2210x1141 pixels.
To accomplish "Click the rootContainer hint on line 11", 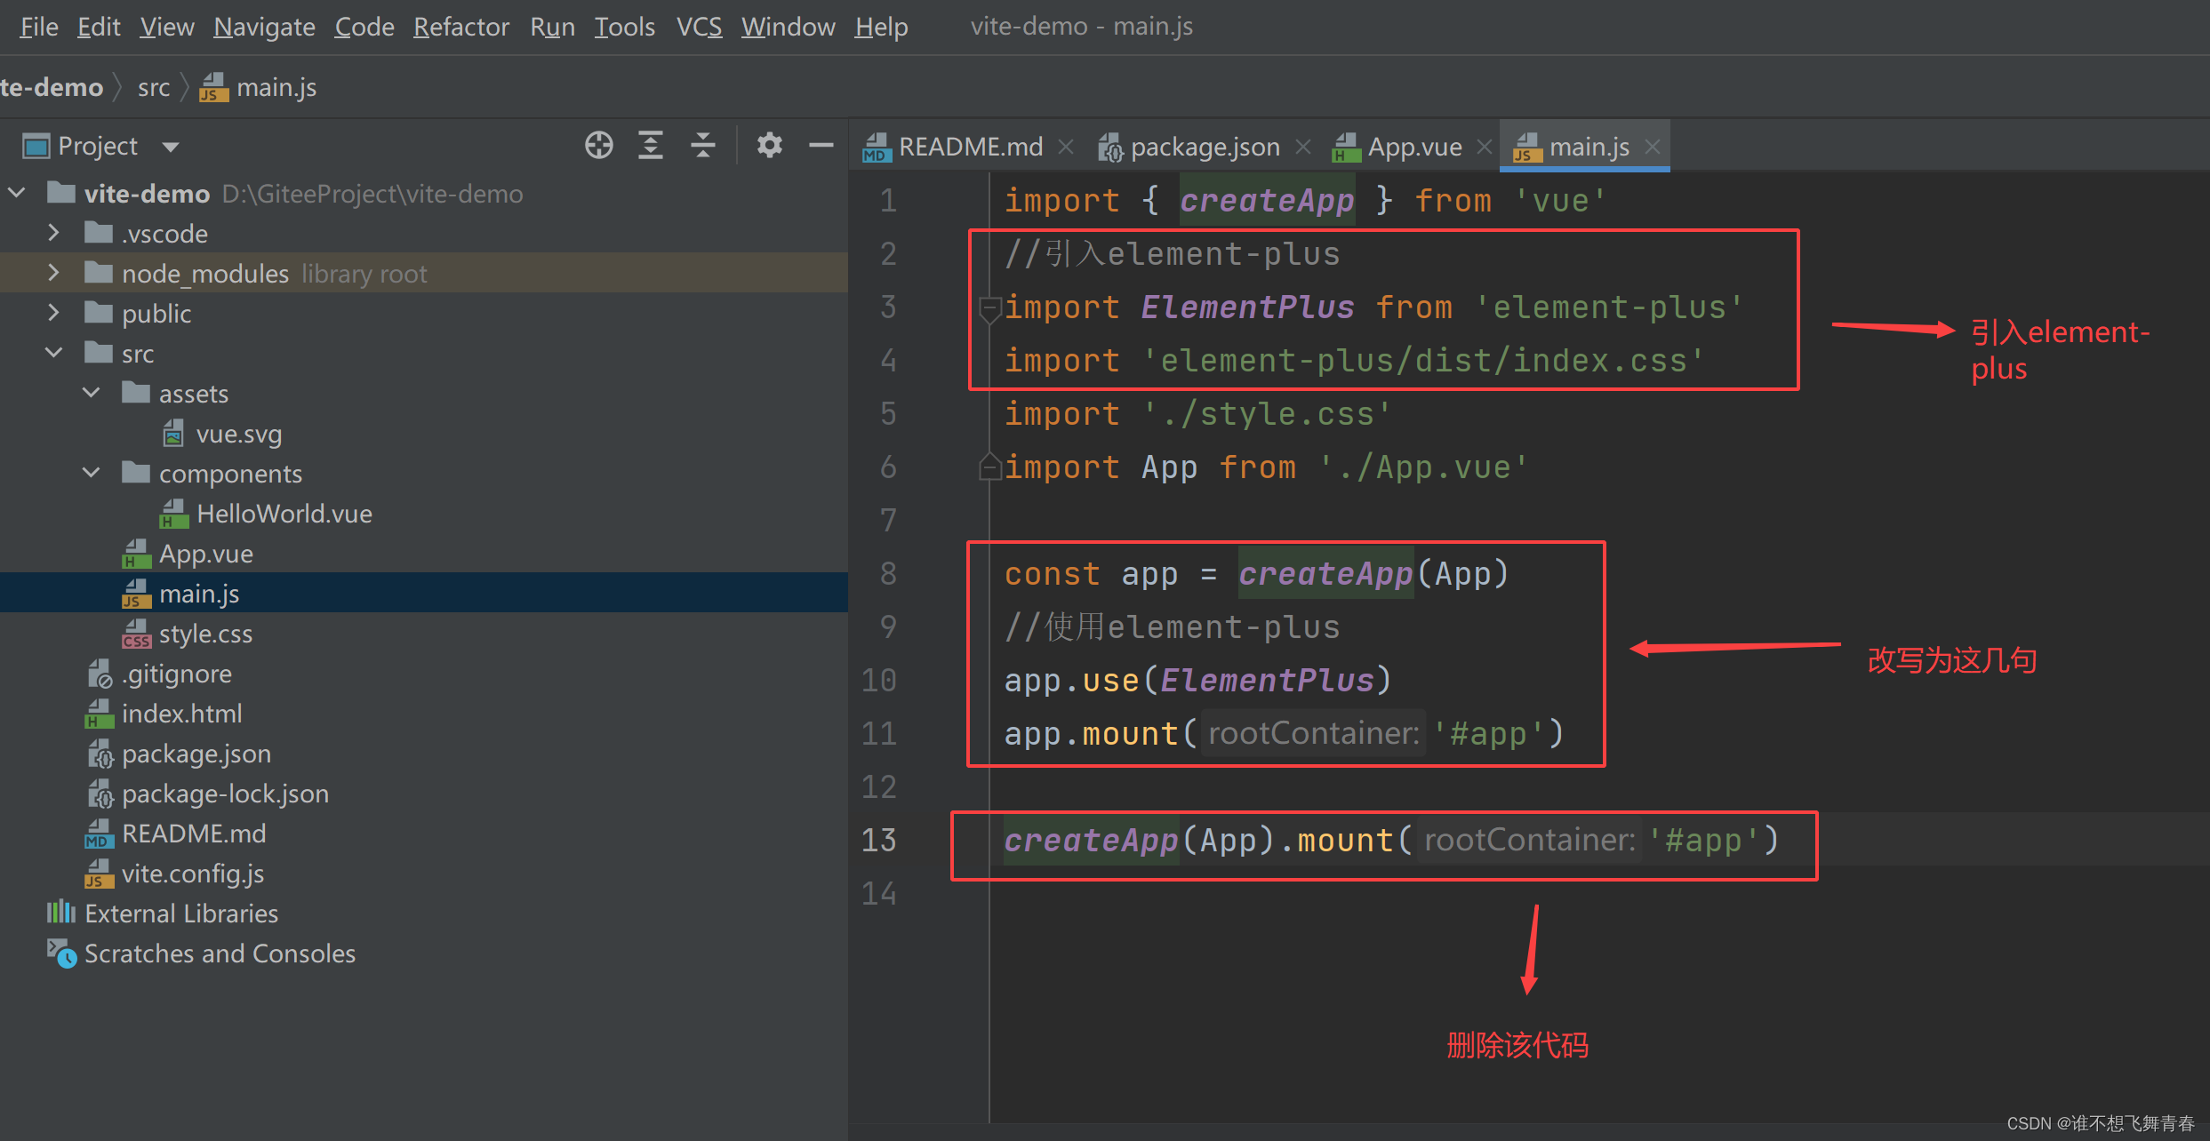I will click(1314, 733).
